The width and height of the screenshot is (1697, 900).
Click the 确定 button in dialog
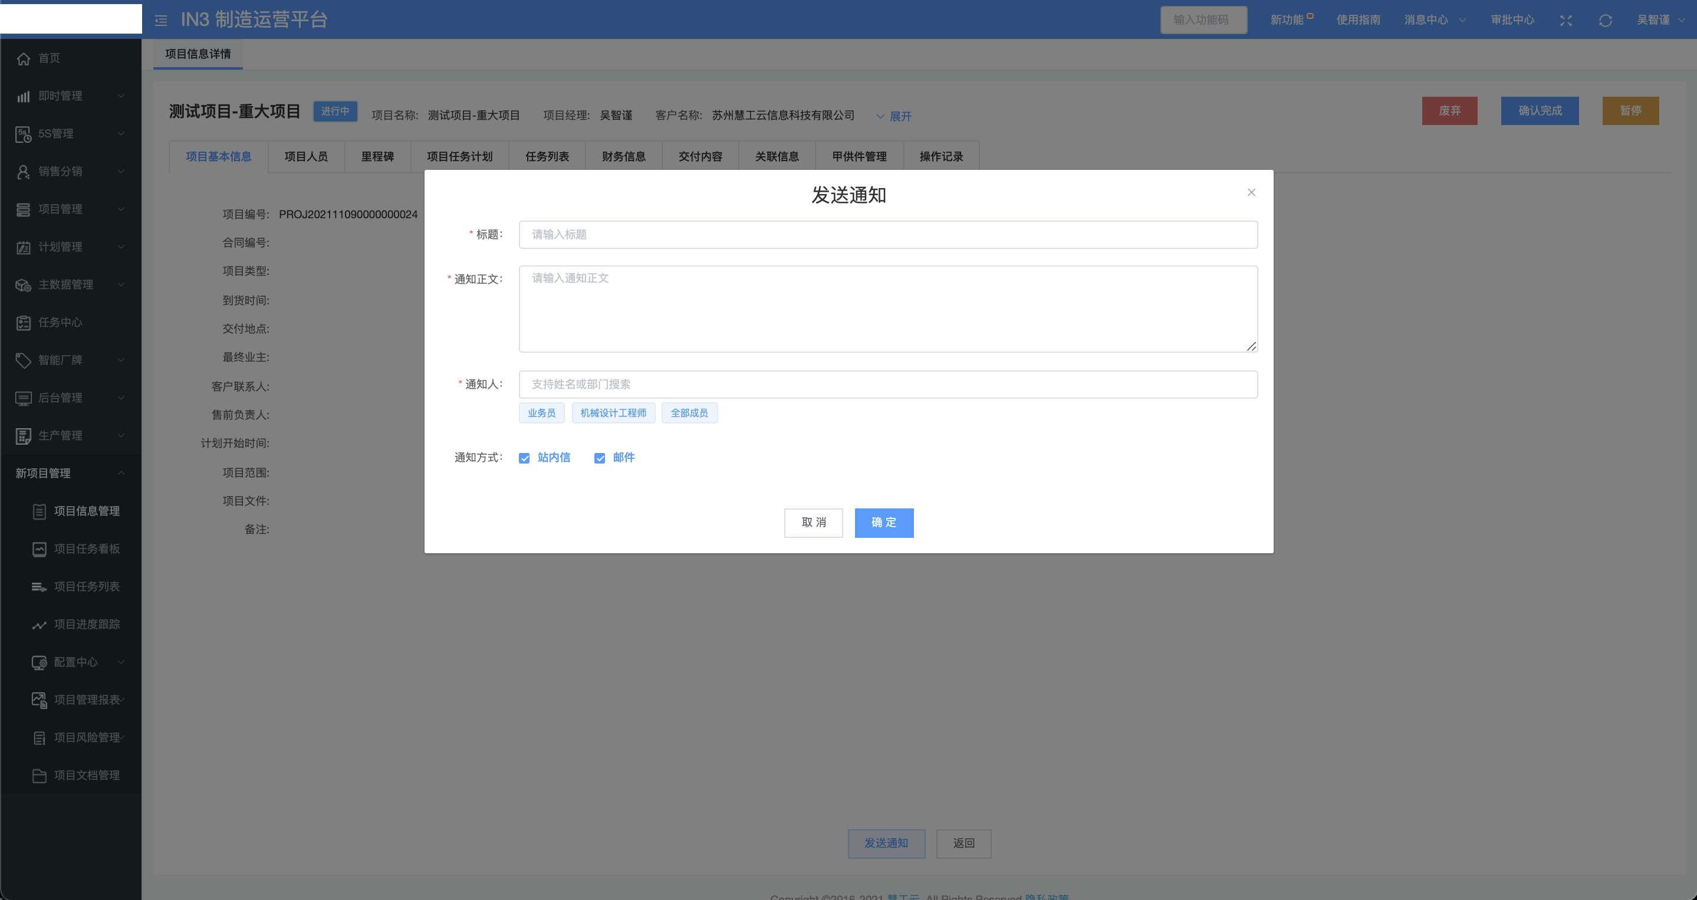(883, 523)
